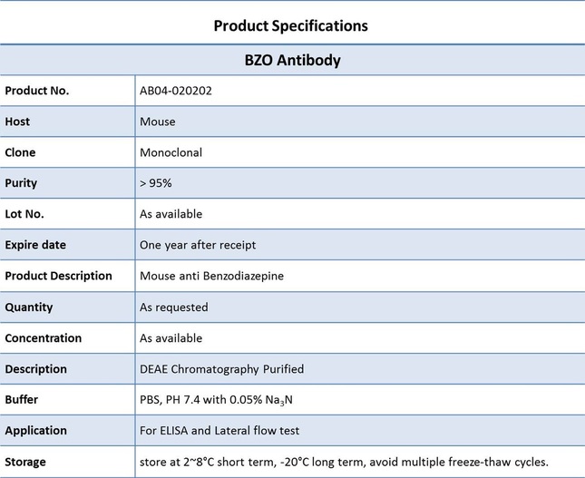This screenshot has height=478, width=585.
Task: Click For ELISA and Lateral flow test
Action: coord(219,431)
